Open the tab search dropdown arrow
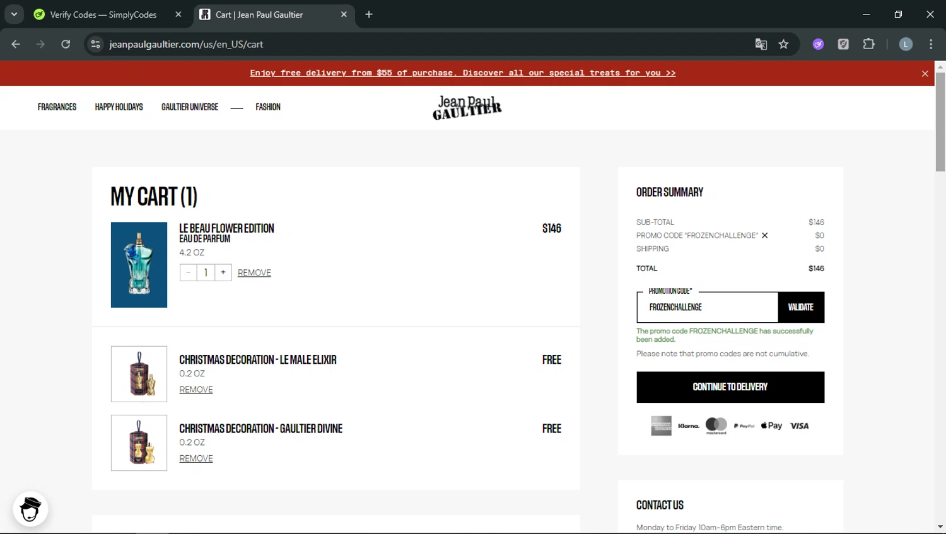Image resolution: width=946 pixels, height=534 pixels. [14, 14]
